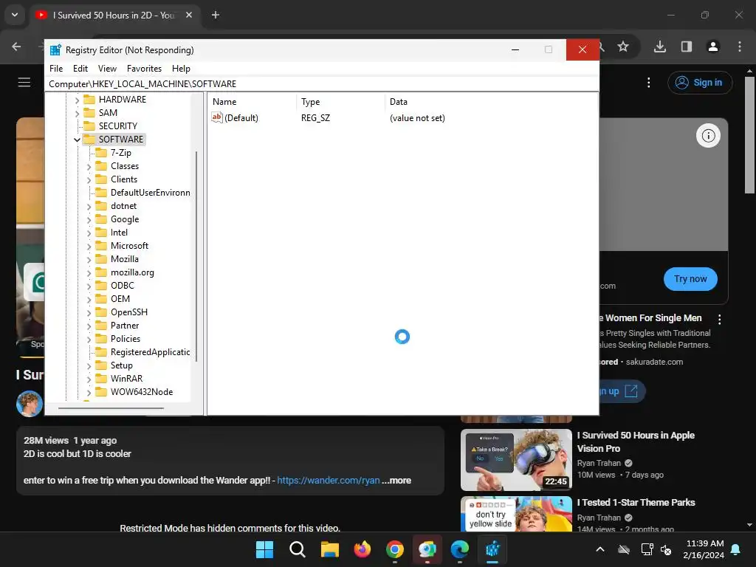Open the Apple Vision Pro video thumbnail

point(516,460)
